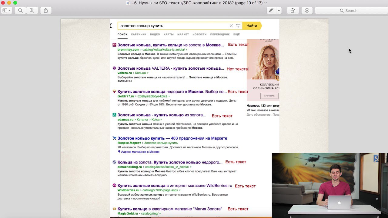Screen dimensions: 388x218
Task: Click Есть текст annotation beside adamas.ru result
Action: (x=222, y=116)
